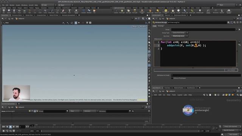Click the parameter search magnifier icon
The height and width of the screenshot is (136, 242).
[234, 23]
